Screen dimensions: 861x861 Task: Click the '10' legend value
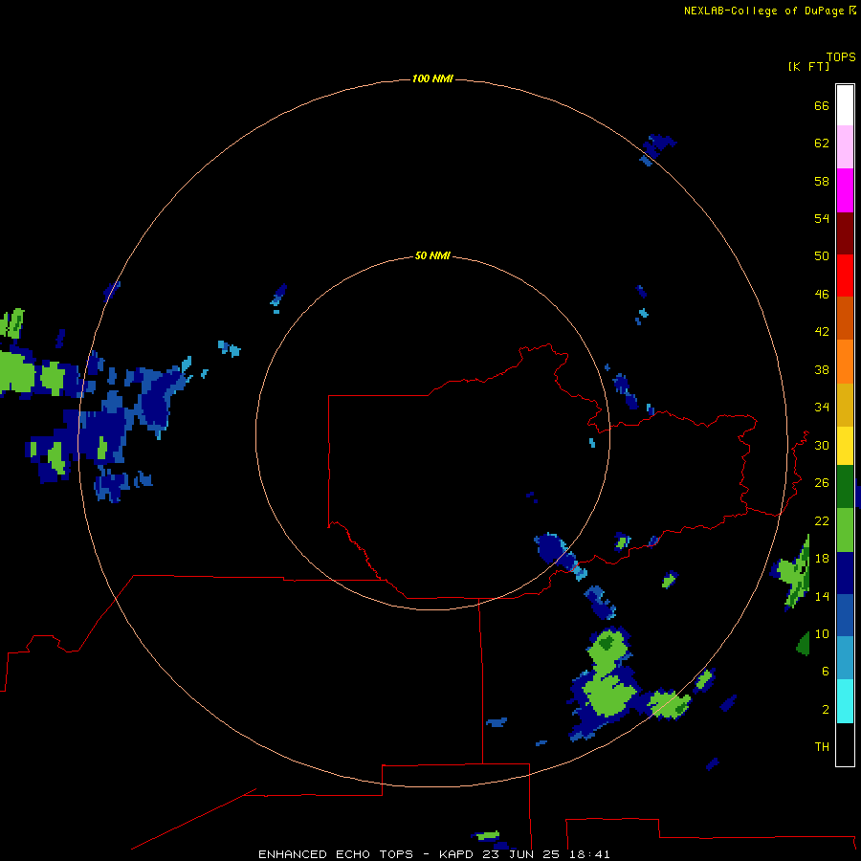pos(822,633)
